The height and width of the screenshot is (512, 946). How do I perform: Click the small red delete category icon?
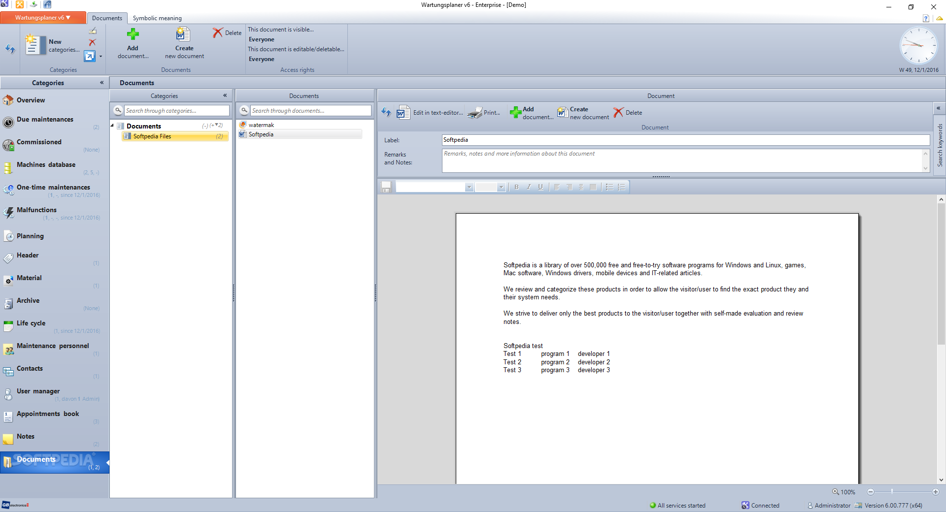[92, 42]
